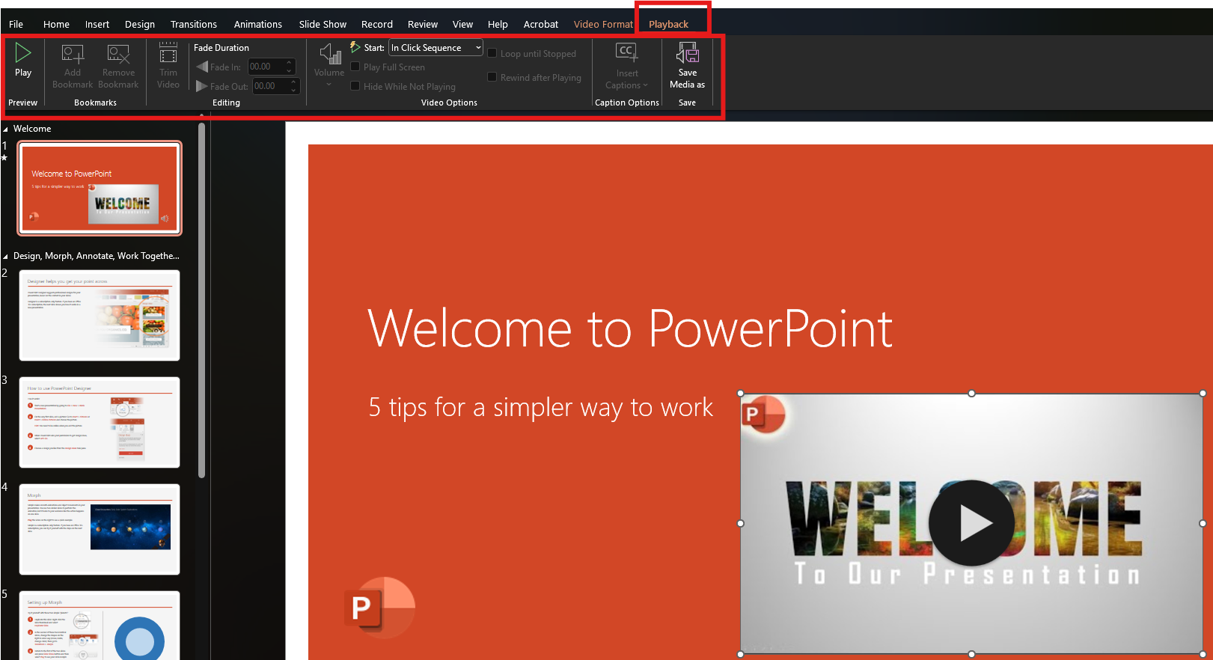Select the Playback tab
The height and width of the screenshot is (660, 1213).
668,24
